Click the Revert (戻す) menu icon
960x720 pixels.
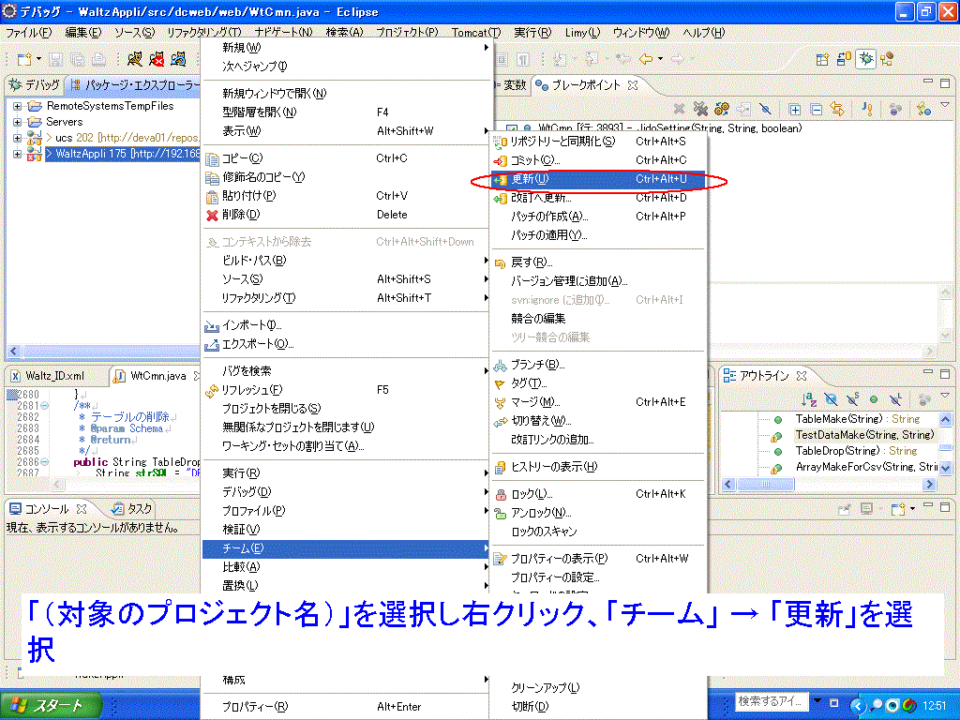(x=500, y=262)
